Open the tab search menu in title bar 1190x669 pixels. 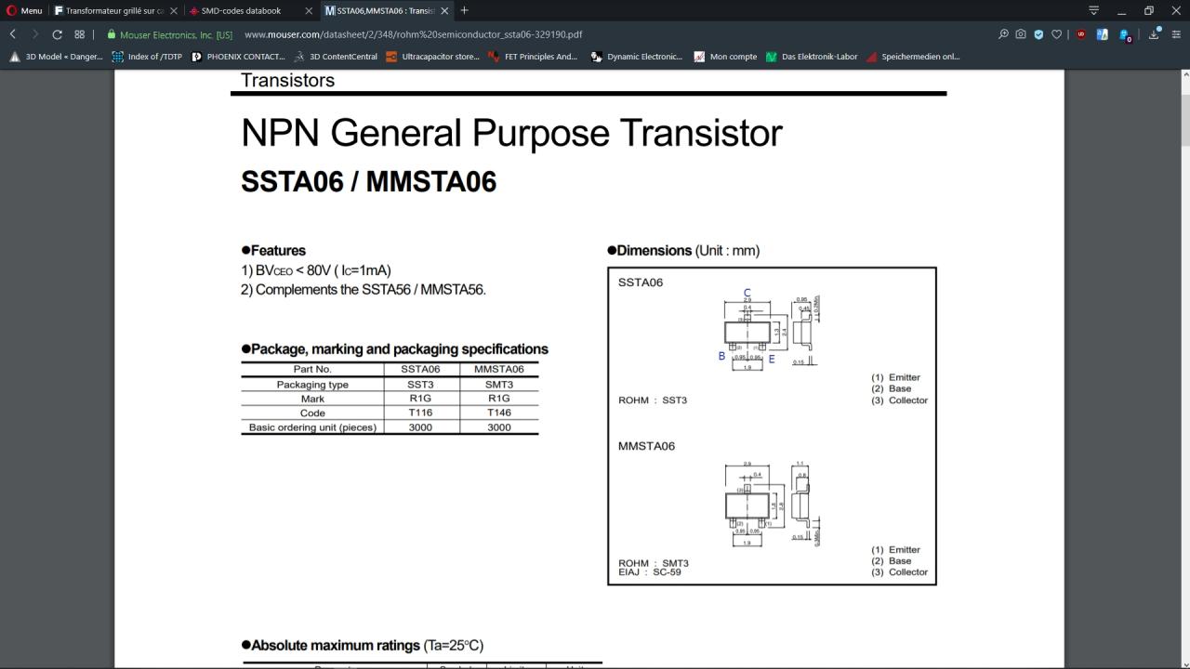1094,10
